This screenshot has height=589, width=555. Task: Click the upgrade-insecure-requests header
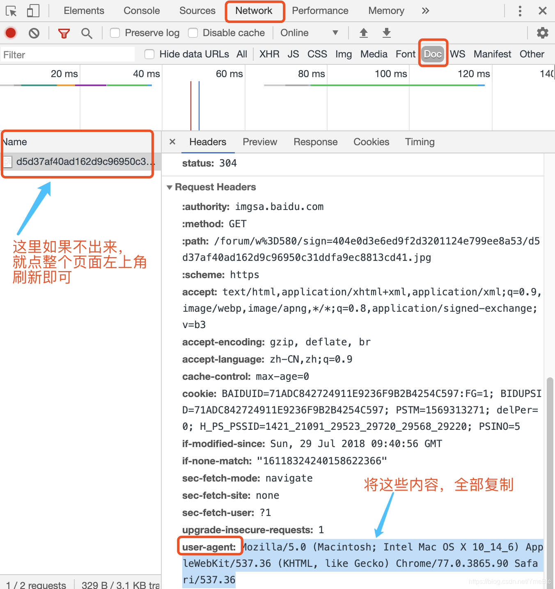tap(253, 530)
